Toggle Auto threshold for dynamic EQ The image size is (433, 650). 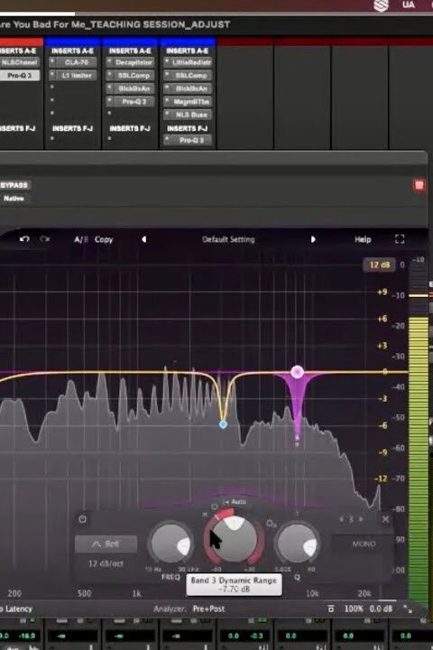[x=235, y=502]
